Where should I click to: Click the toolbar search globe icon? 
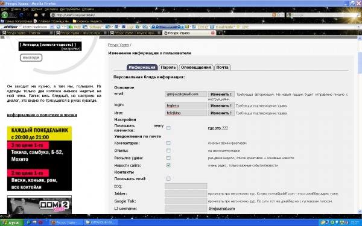[59, 27]
